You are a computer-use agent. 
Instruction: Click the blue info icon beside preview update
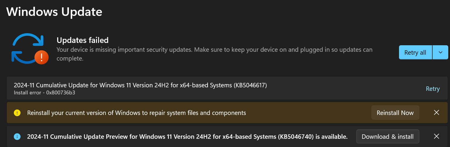[x=17, y=136]
